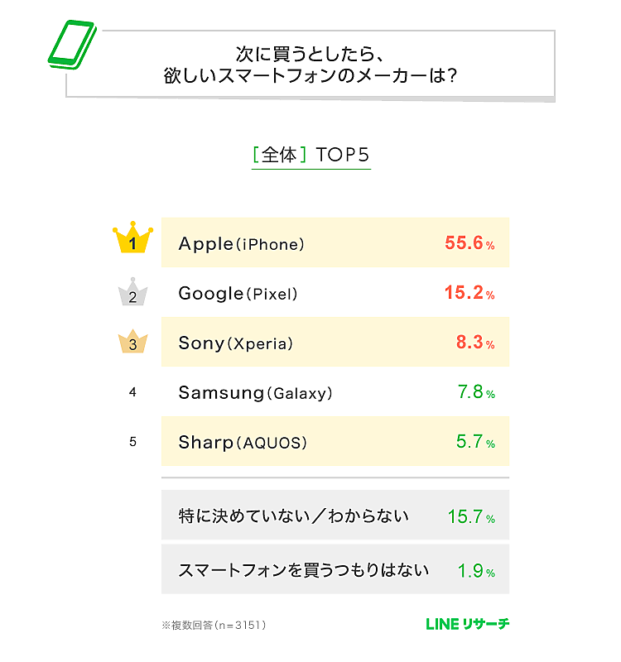The height and width of the screenshot is (662, 621).
Task: Select the Sharp (AQUOS) row label
Action: coord(243,443)
